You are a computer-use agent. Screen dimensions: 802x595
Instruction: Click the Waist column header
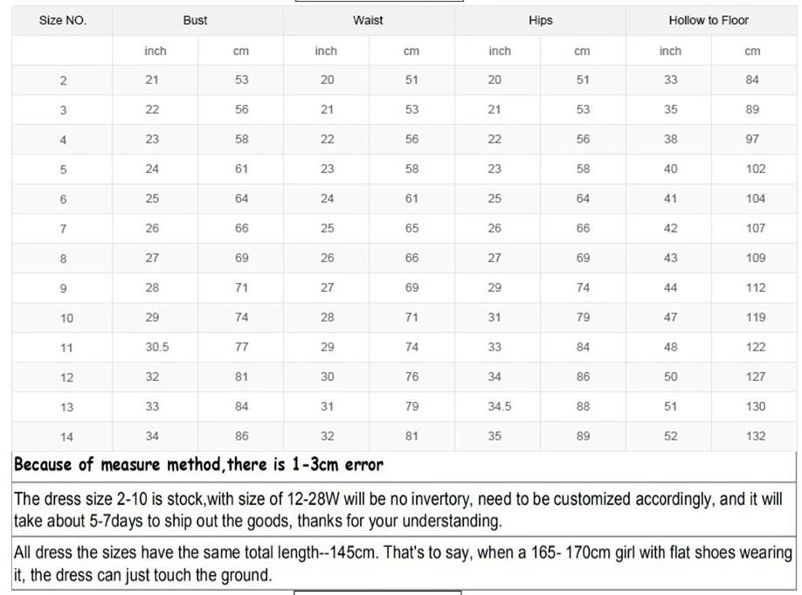tap(368, 20)
